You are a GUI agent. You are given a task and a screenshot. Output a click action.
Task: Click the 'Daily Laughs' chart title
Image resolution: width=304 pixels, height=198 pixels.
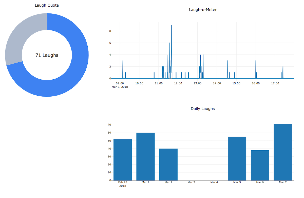point(203,109)
